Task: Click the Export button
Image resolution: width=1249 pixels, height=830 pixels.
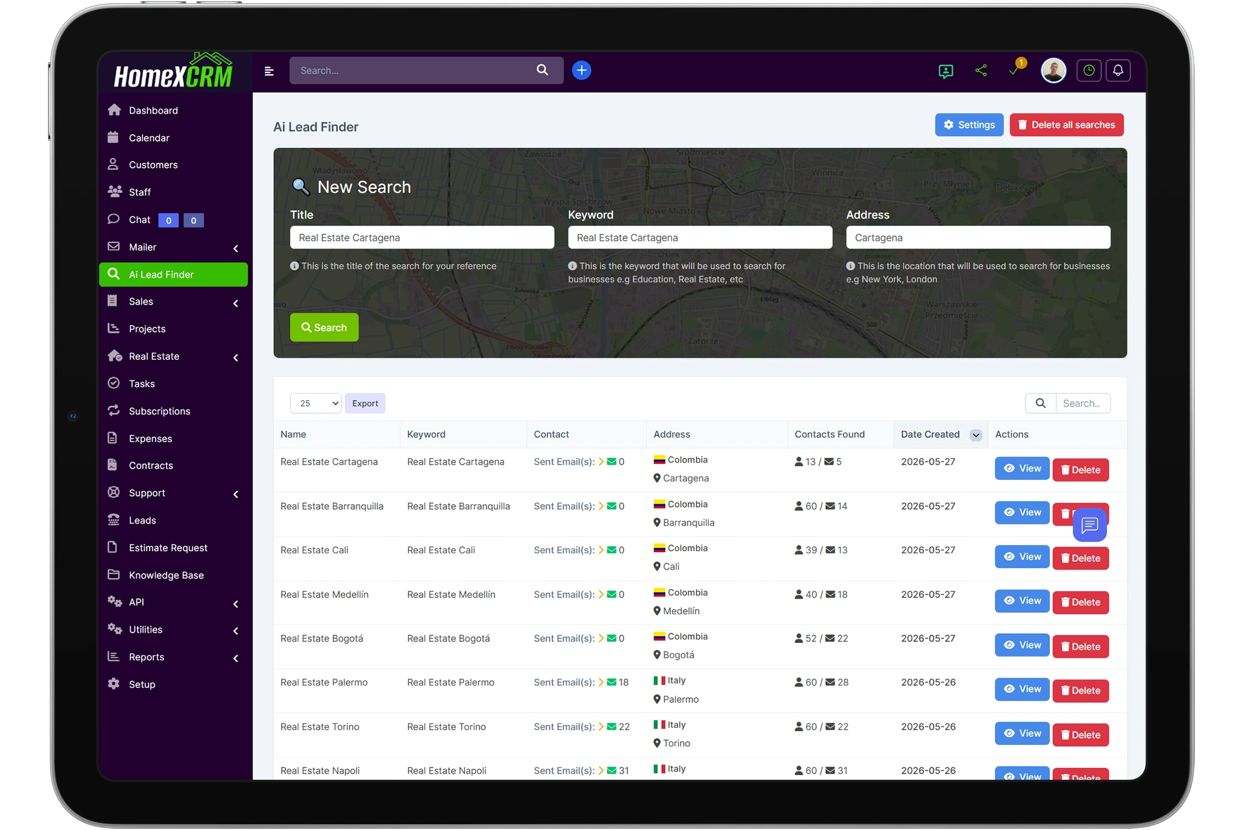Action: 365,403
